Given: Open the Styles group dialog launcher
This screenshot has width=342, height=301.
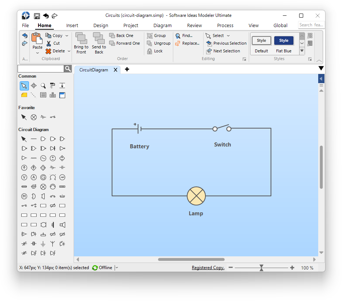Looking at the screenshot, I should [310, 59].
